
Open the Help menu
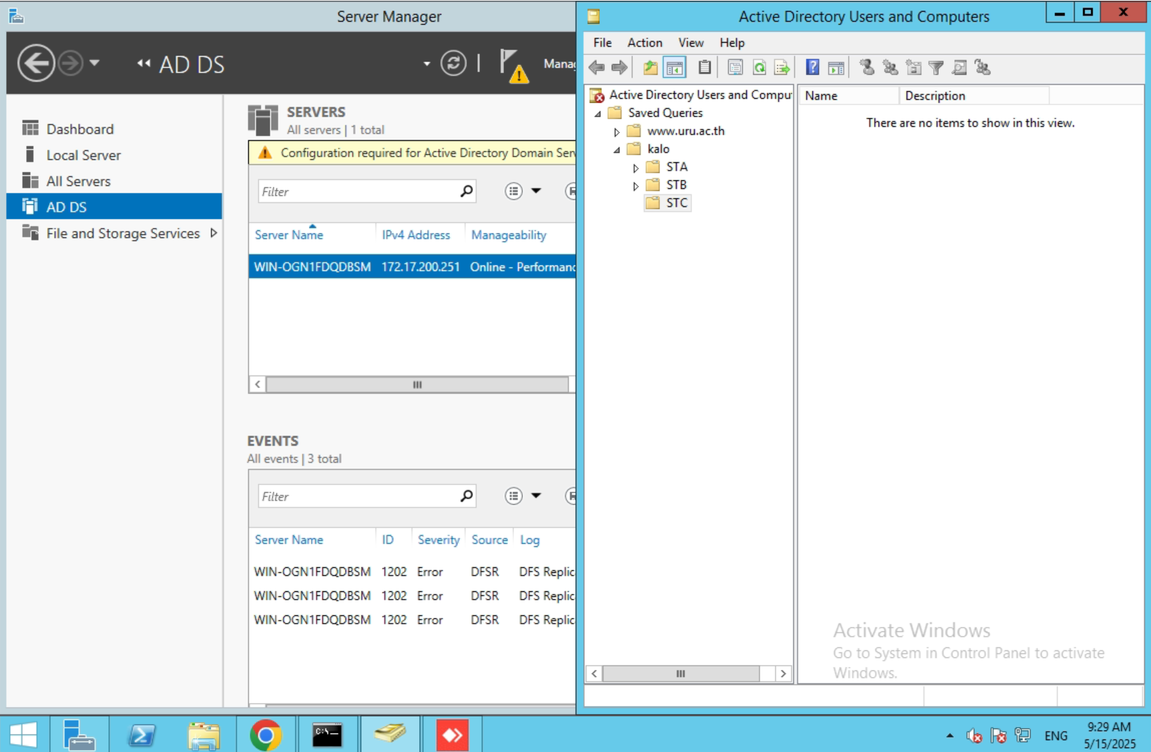[732, 43]
